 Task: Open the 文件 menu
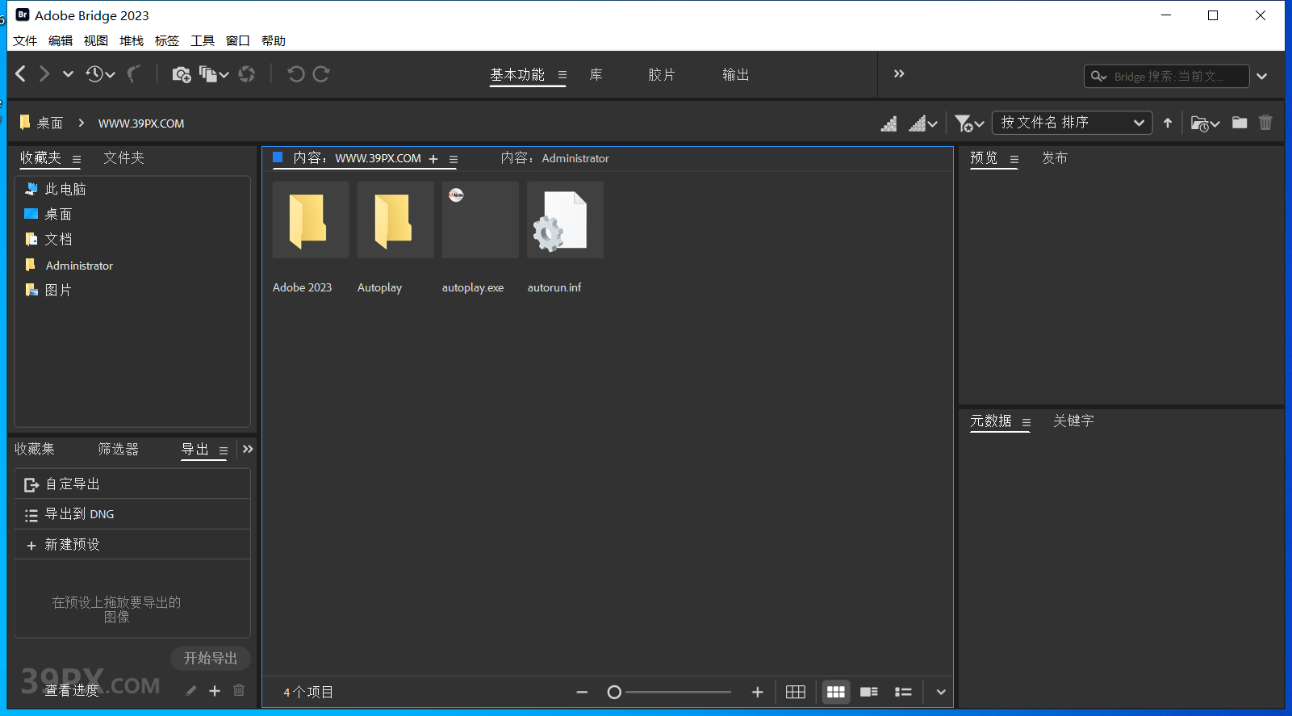coord(25,40)
